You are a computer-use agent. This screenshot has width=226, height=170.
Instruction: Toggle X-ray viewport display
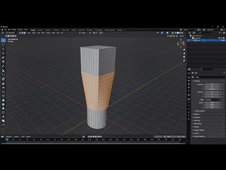click(173, 33)
